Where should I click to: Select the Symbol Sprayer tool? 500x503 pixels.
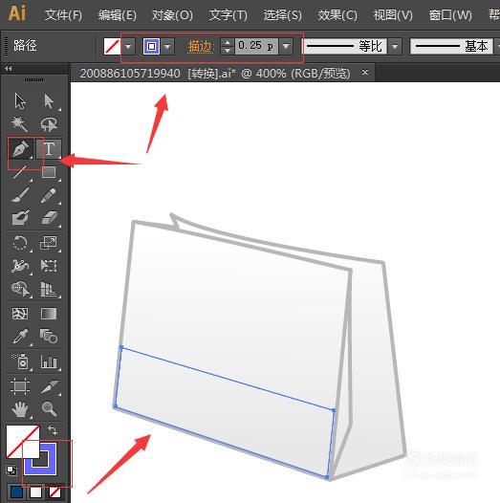click(x=20, y=361)
